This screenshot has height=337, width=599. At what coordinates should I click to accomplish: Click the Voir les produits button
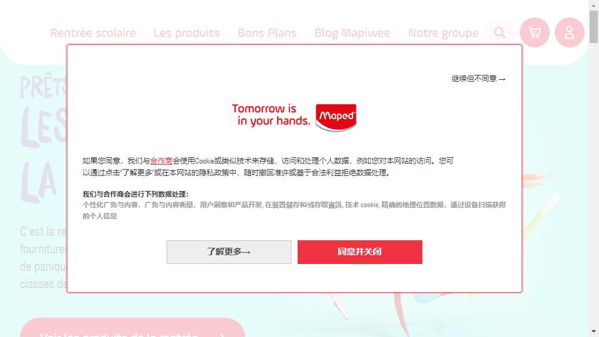(x=132, y=328)
